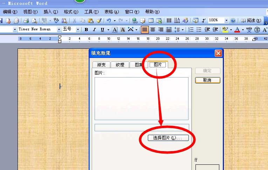Open the style box dropdown arrow

[x=15, y=30]
